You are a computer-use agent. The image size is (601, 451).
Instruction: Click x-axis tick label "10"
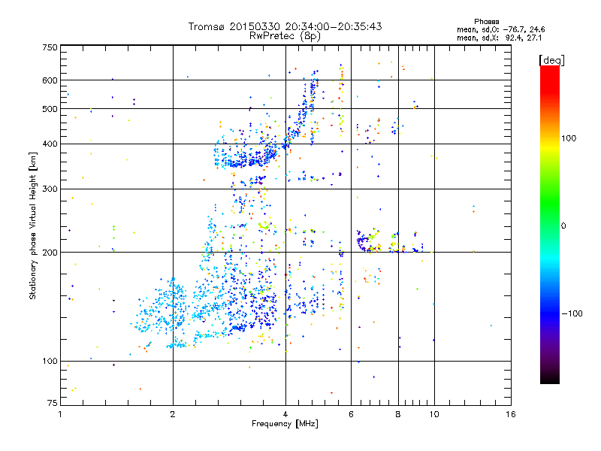click(434, 414)
